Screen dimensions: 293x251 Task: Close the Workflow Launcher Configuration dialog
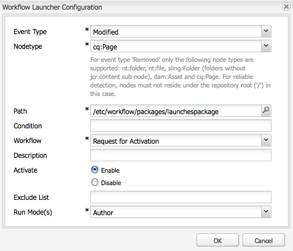(x=286, y=7)
